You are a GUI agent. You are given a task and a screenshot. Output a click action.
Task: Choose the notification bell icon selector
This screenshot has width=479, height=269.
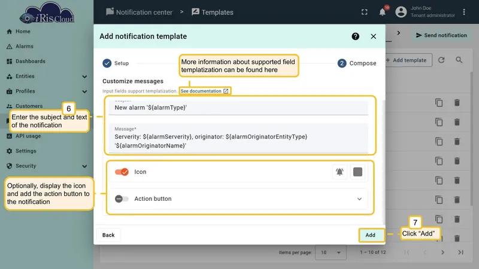coord(339,172)
